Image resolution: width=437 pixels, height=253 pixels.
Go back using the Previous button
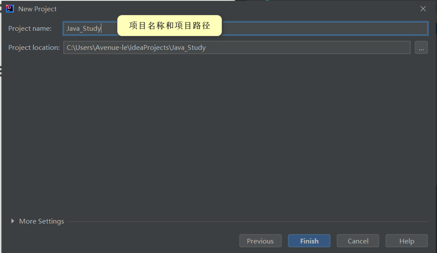260,241
